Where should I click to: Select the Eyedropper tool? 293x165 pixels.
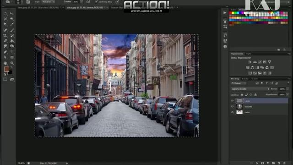click(12, 24)
